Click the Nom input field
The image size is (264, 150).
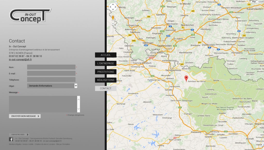[51, 67]
